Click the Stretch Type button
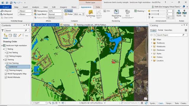 (x=99, y=14)
